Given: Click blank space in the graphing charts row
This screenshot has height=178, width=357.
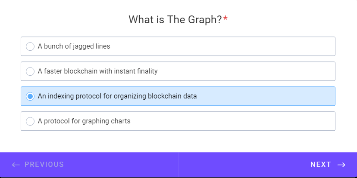Looking at the screenshot, I should coord(232,121).
